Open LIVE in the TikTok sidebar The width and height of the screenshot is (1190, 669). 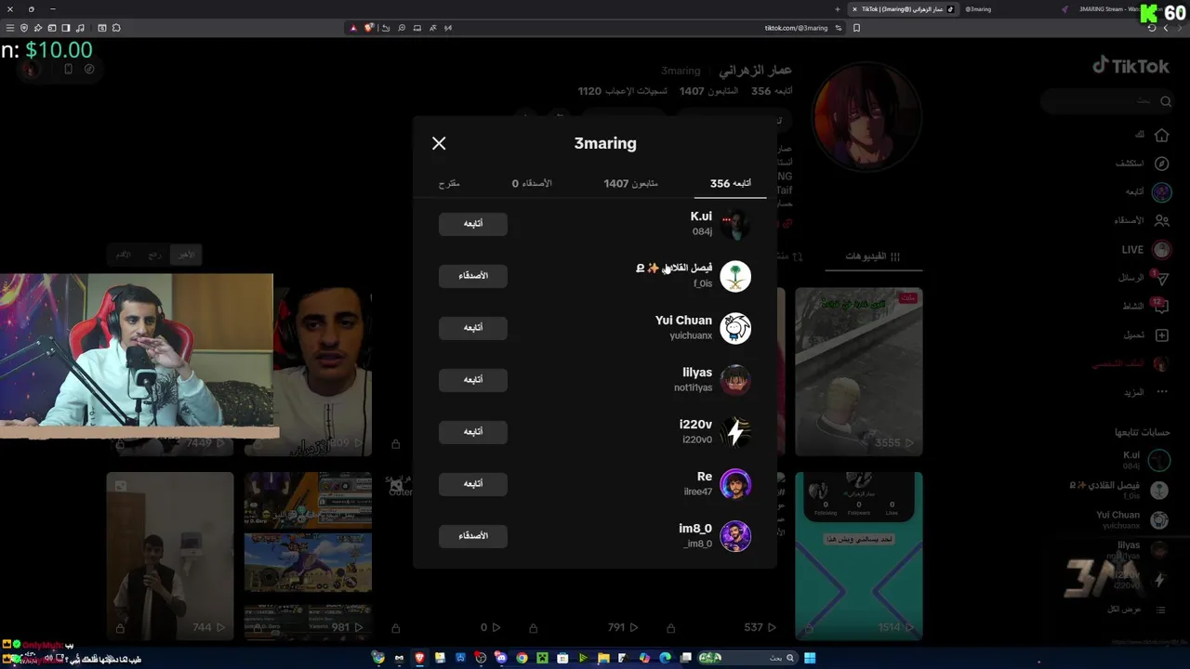coord(1145,249)
